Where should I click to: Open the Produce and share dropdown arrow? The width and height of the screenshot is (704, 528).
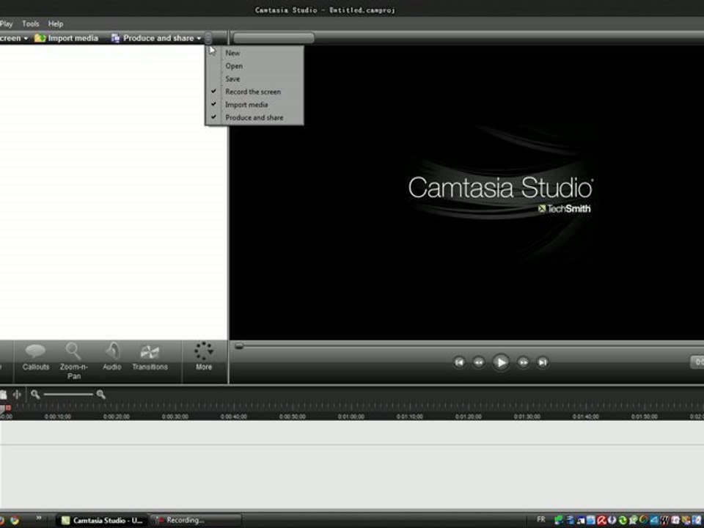199,39
